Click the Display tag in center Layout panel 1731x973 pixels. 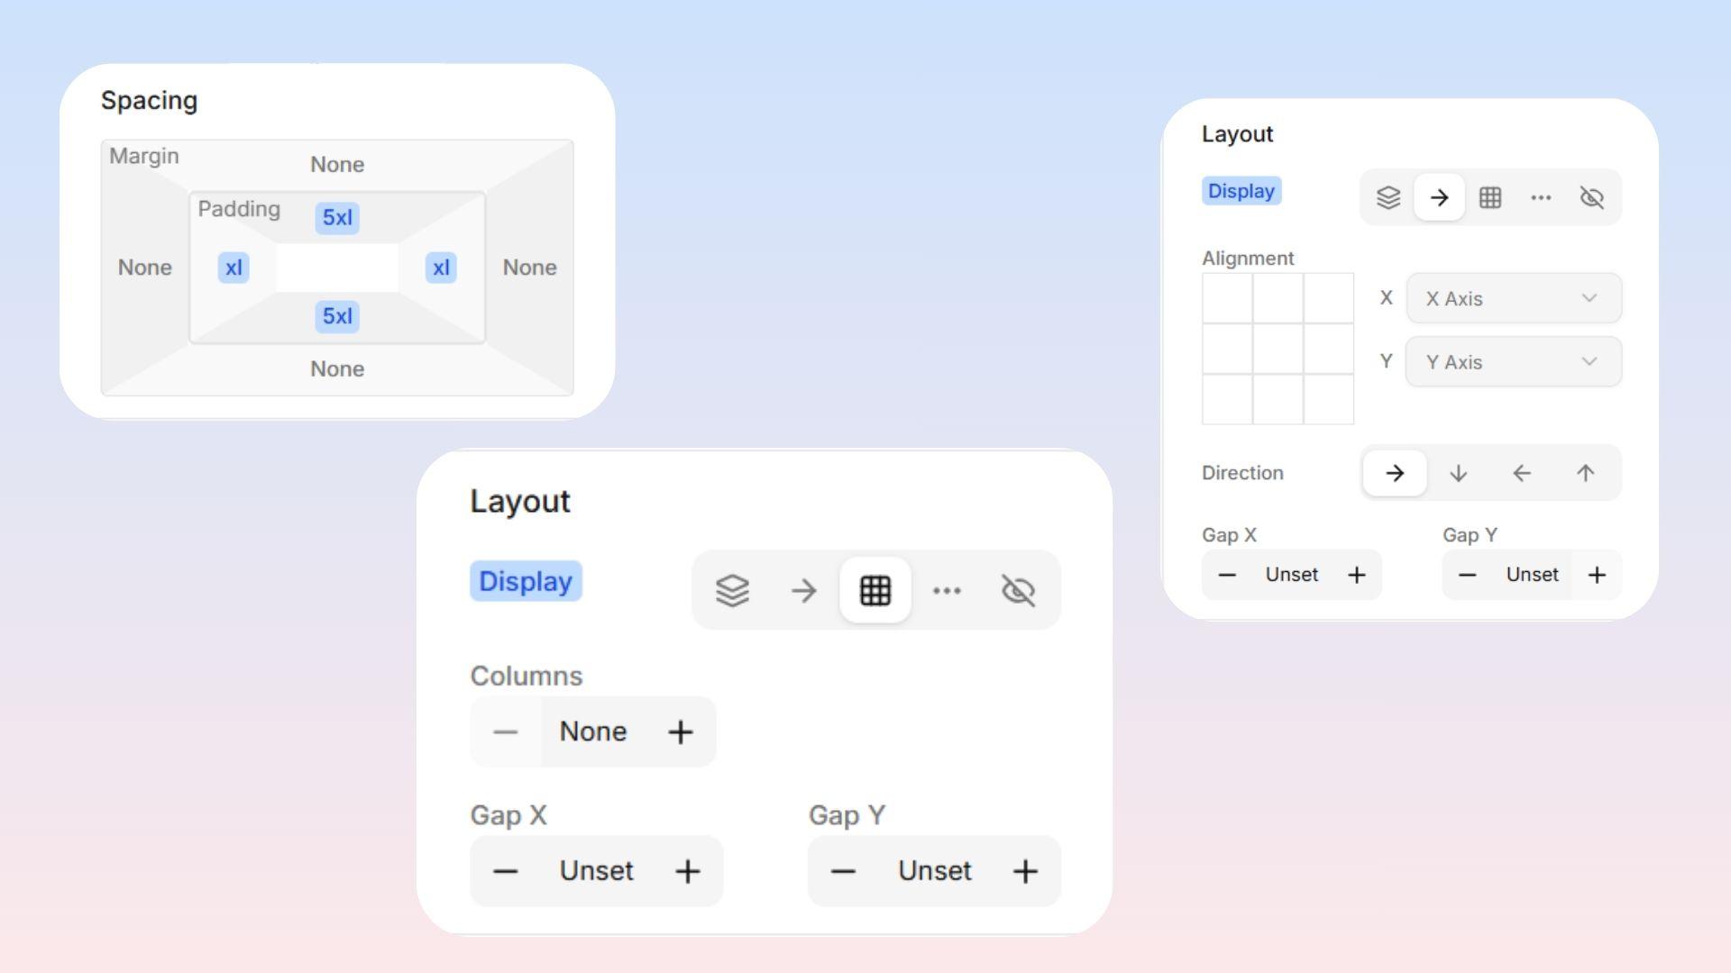[526, 581]
